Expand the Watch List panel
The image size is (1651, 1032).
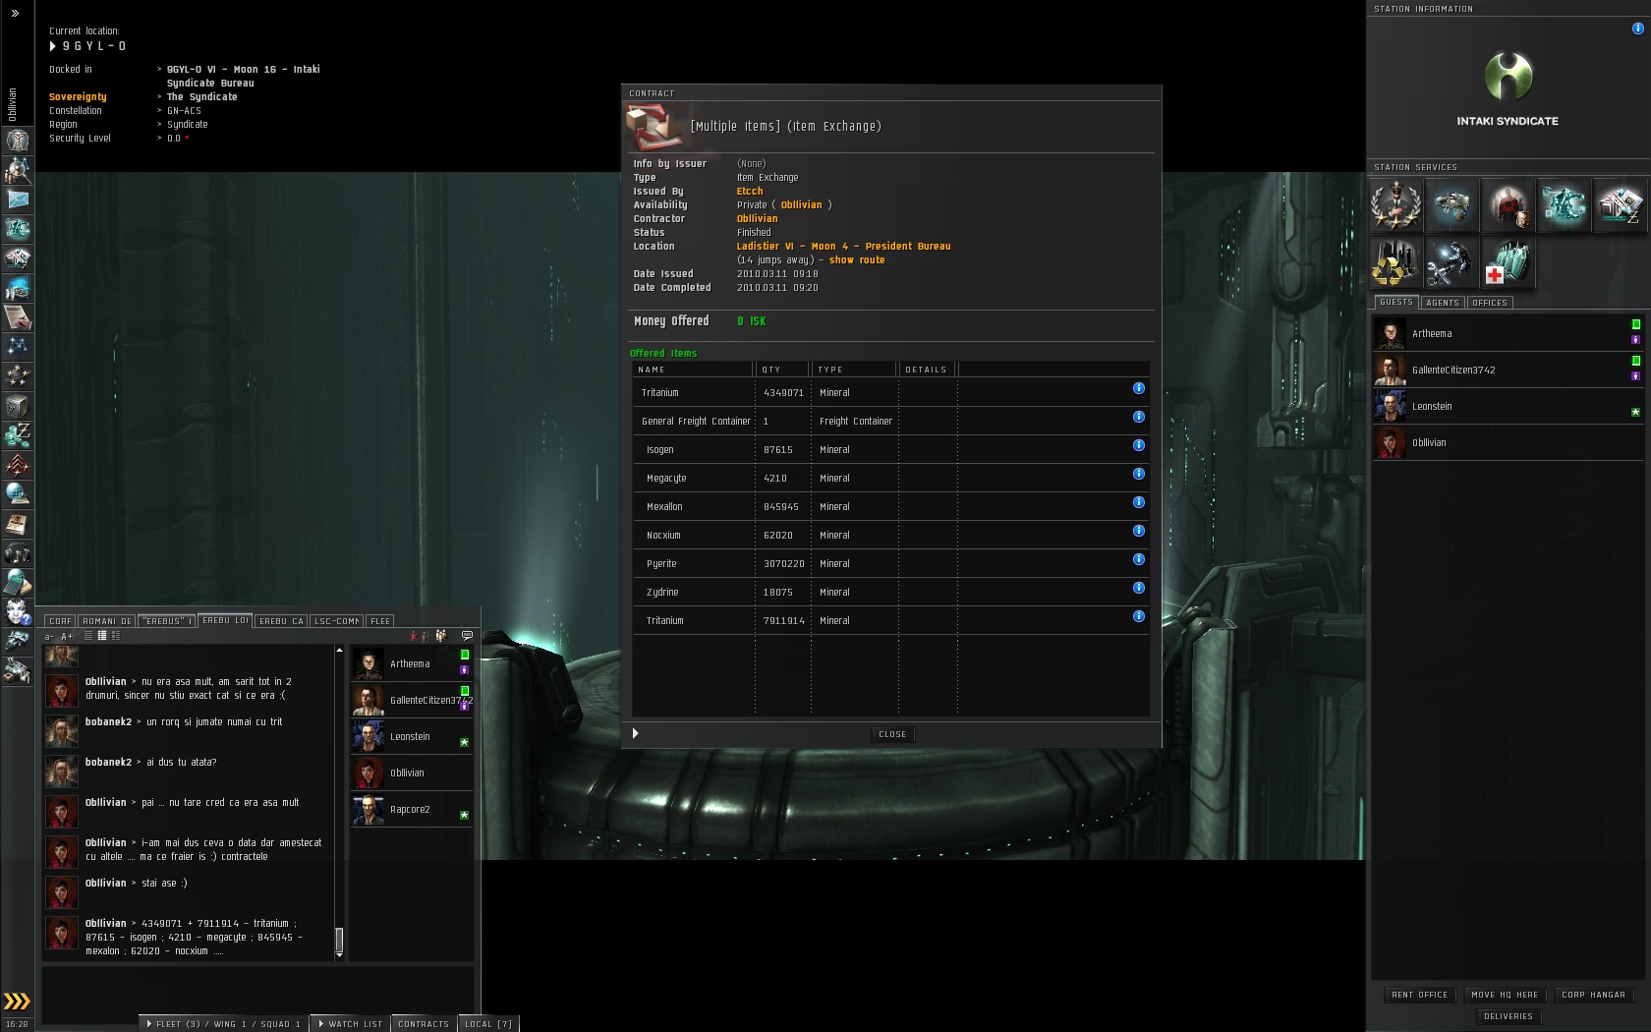(350, 1023)
